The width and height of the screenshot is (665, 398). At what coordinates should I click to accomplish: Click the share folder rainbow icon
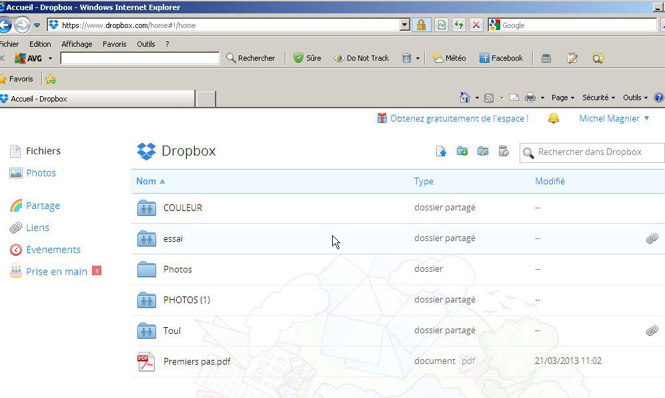point(483,151)
